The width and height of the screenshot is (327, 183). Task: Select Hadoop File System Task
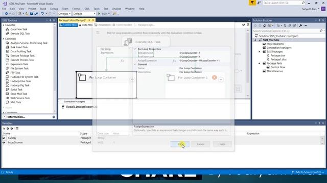[25, 77]
